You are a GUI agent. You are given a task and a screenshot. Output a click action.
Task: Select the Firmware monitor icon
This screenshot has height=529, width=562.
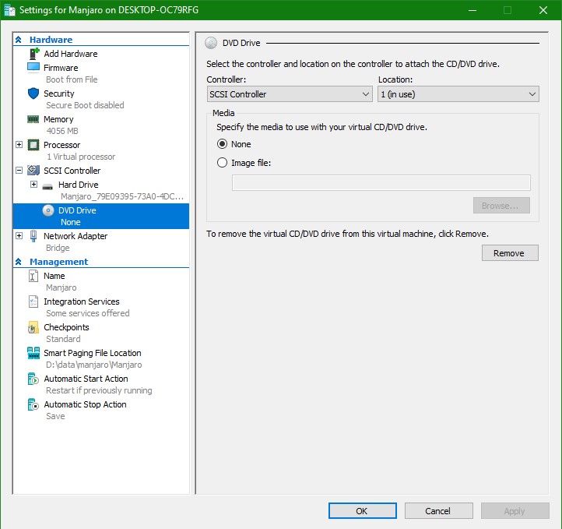point(33,68)
